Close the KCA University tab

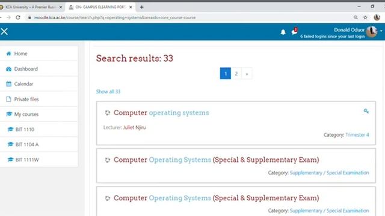61,7
